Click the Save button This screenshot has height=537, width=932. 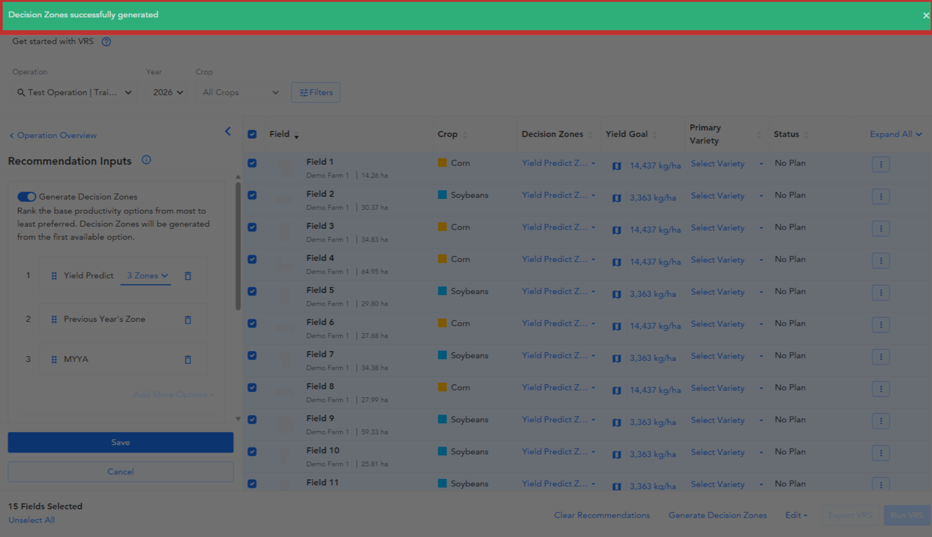121,443
